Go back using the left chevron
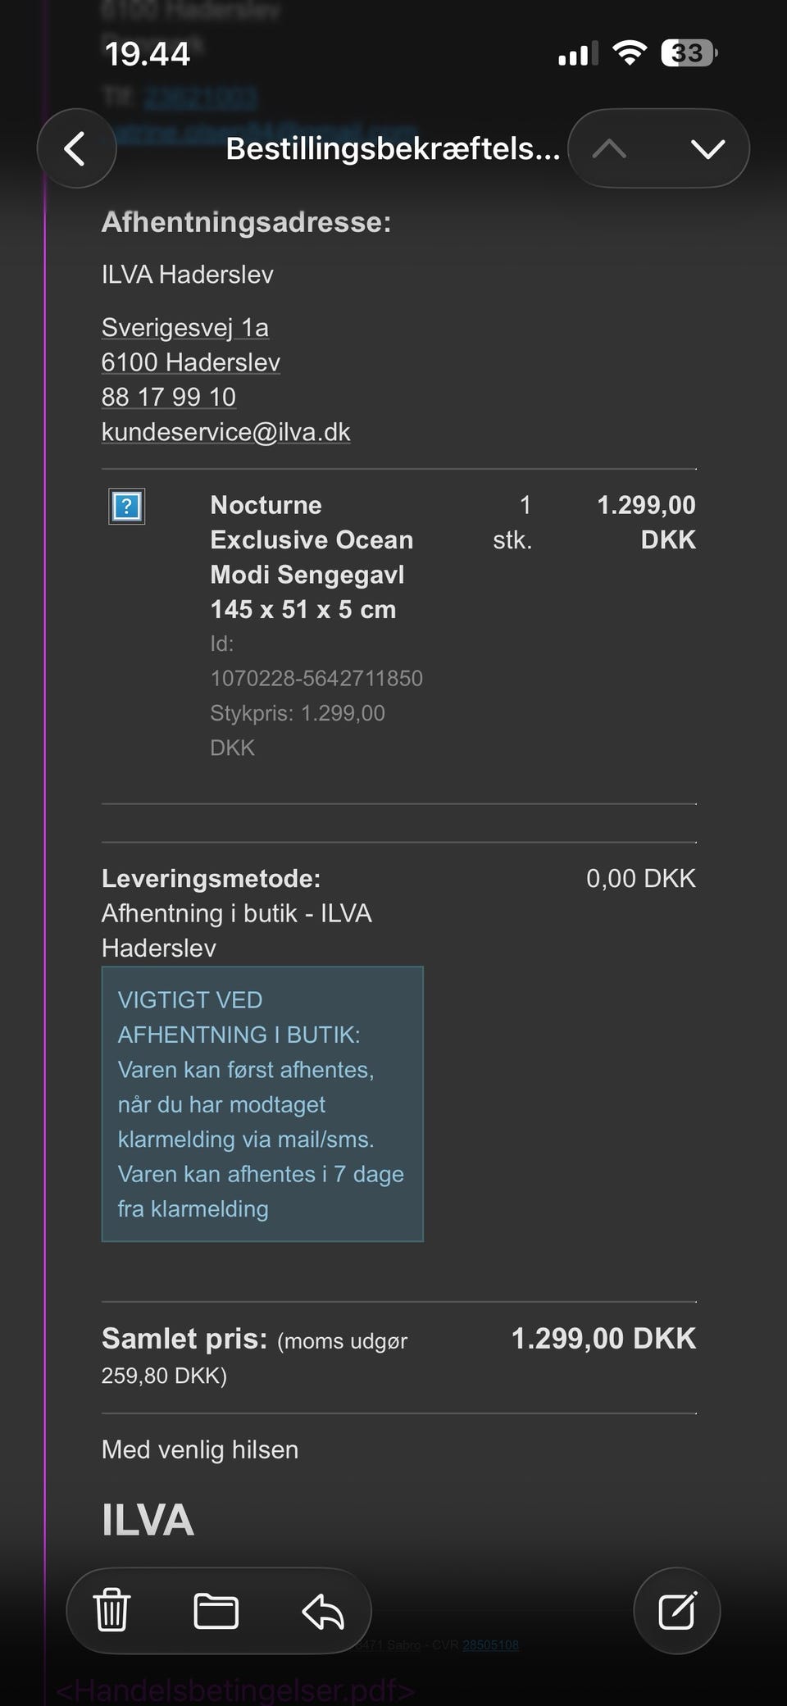The image size is (787, 1706). (75, 149)
